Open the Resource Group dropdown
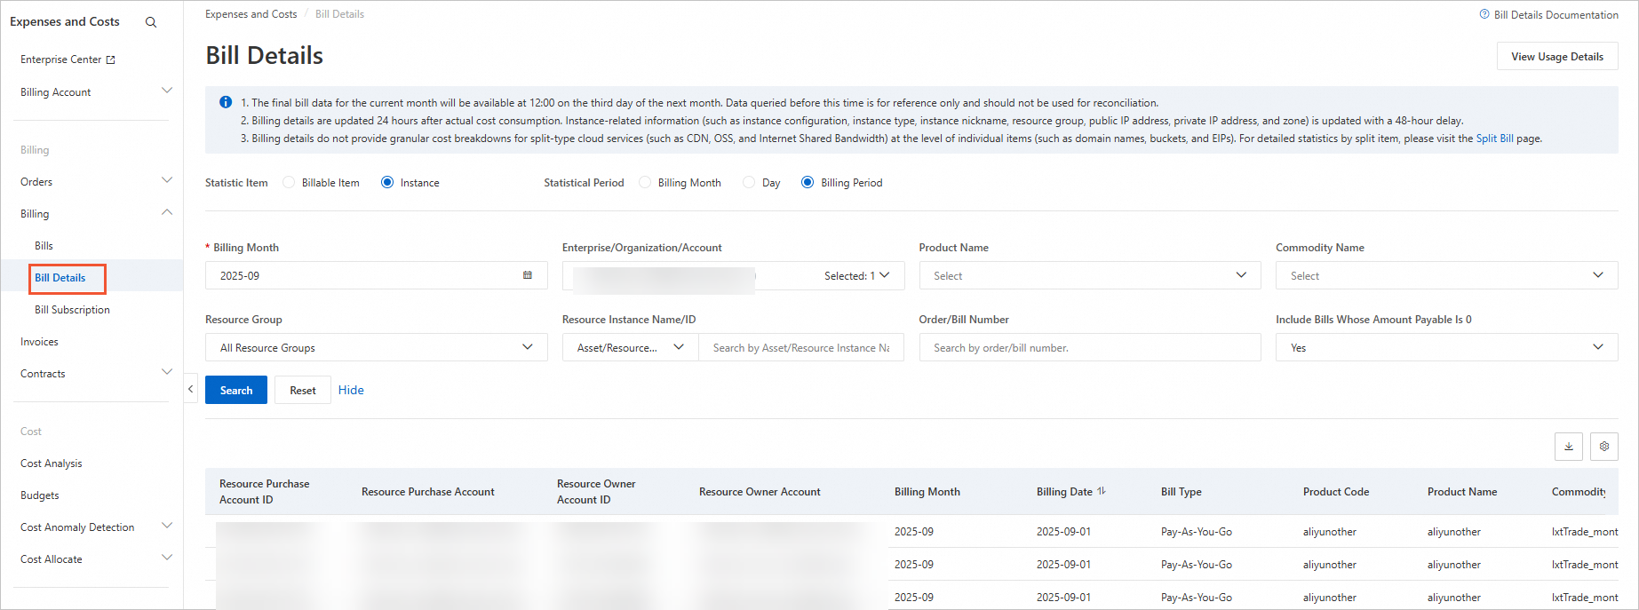This screenshot has height=610, width=1639. click(377, 347)
